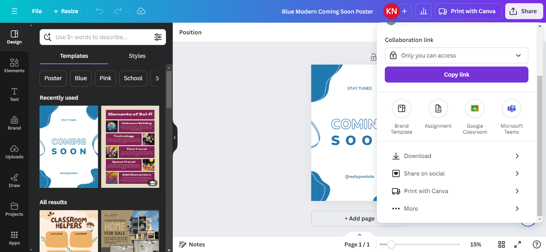Show more template category chips arrow
This screenshot has width=546, height=252.
click(x=157, y=78)
